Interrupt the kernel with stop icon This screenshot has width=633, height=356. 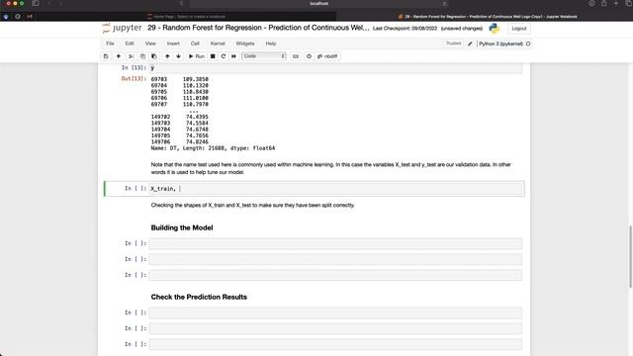213,56
